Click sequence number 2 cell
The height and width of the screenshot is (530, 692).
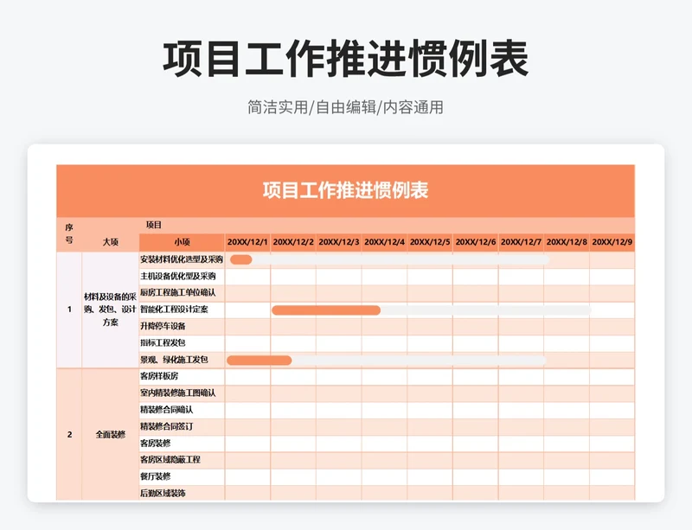(x=69, y=434)
